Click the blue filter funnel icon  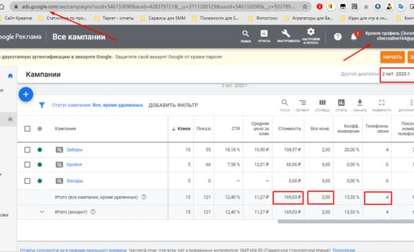click(x=41, y=105)
